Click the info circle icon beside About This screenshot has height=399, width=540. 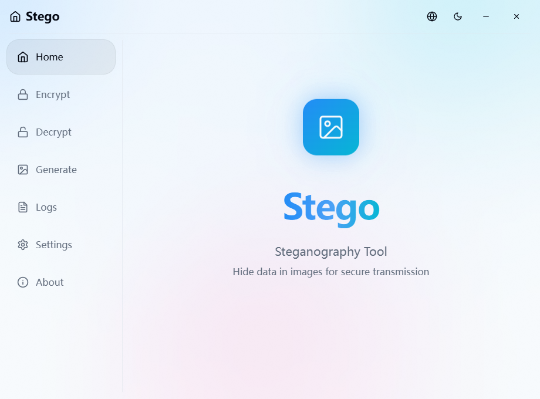23,282
